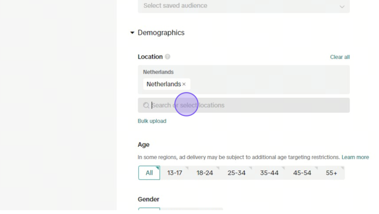Select the 18-24 age range
Viewport: 379px width, 214px height.
pyautogui.click(x=204, y=173)
